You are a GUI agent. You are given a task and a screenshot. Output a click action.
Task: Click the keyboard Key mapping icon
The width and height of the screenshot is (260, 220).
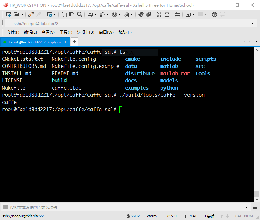click(177, 15)
